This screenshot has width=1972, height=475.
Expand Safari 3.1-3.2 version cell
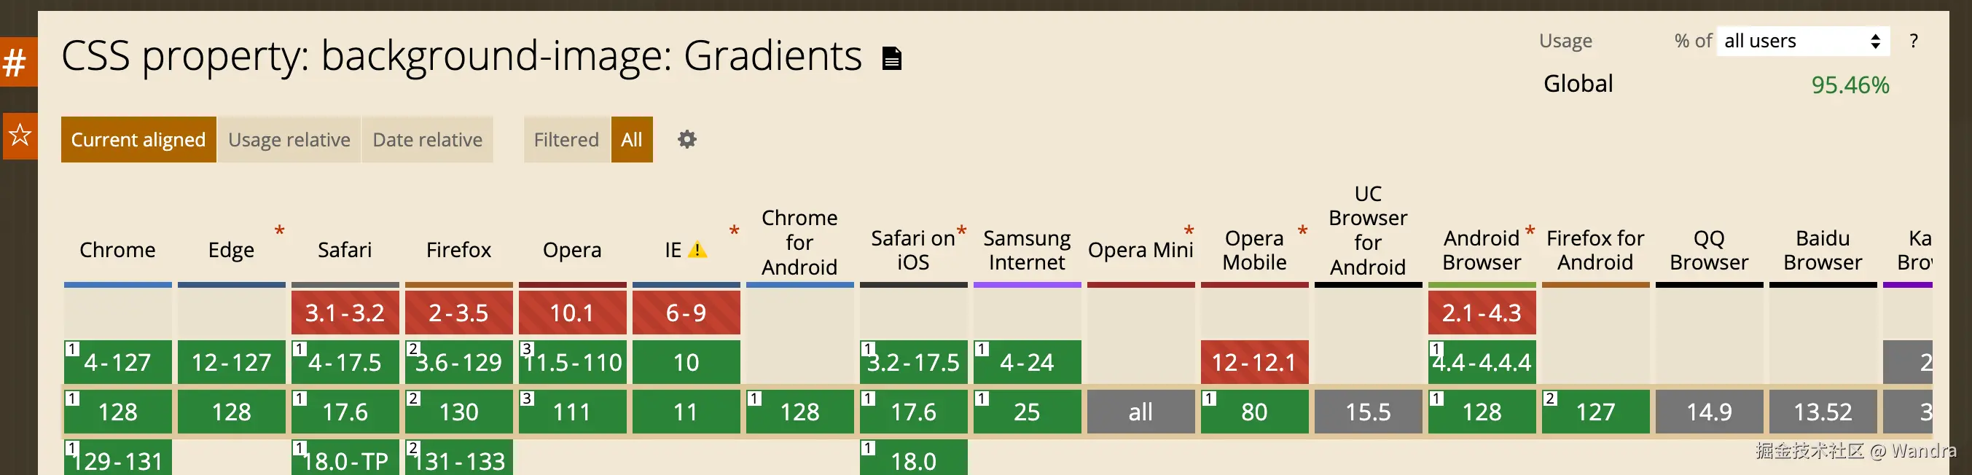345,313
